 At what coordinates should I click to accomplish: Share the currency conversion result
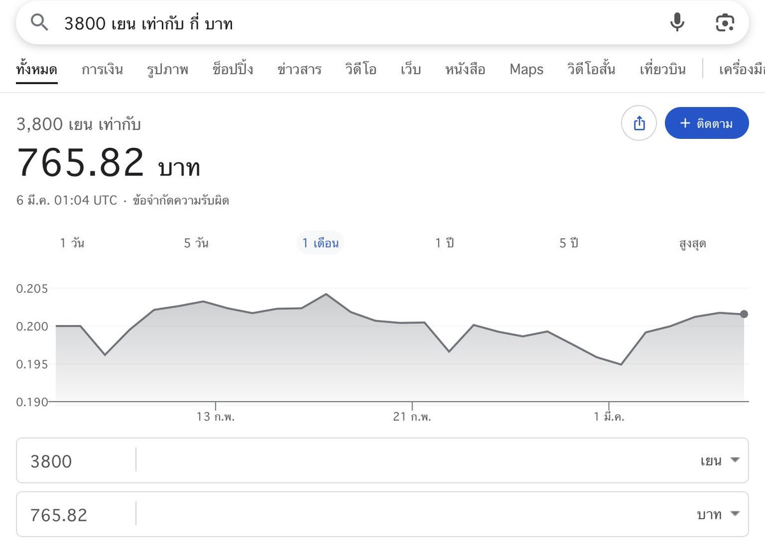(x=639, y=124)
